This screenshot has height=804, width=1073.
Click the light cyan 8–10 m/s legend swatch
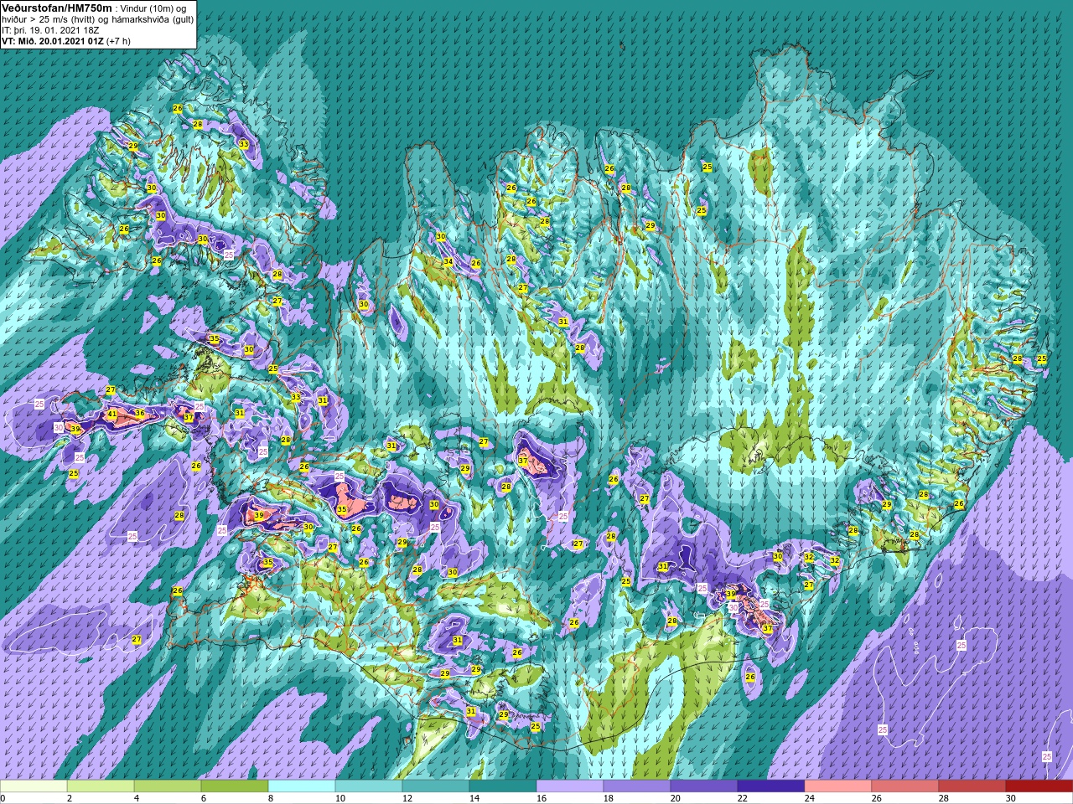point(302,786)
